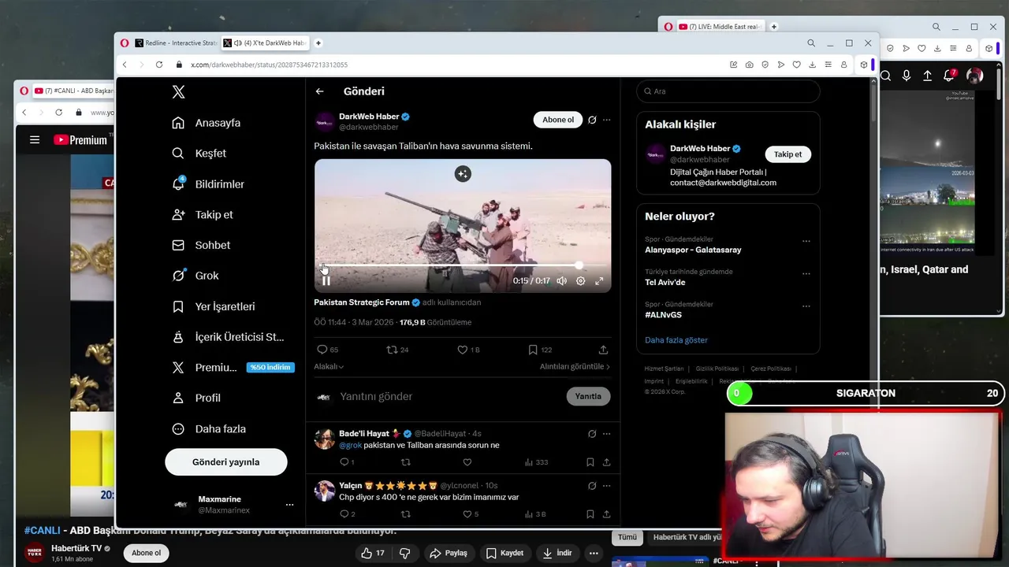Toggle video fullscreen mode
Viewport: 1009px width, 567px height.
[x=599, y=280]
